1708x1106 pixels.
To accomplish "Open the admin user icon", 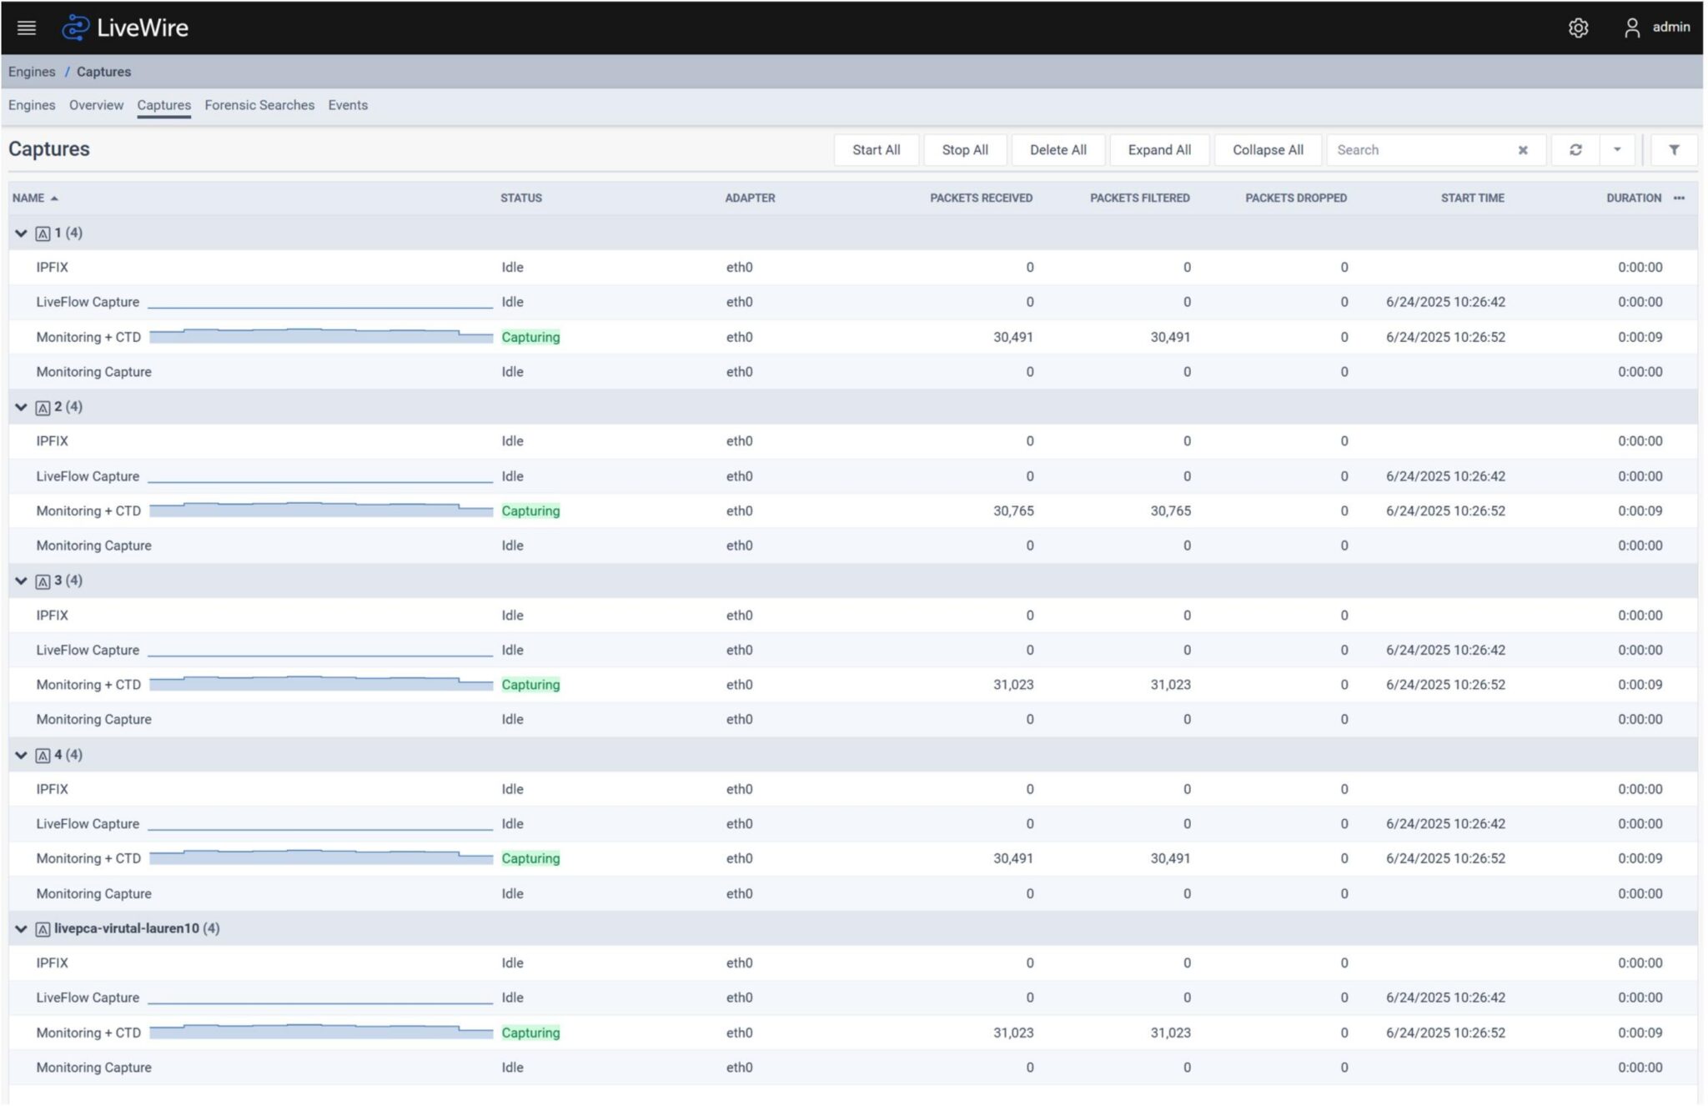I will coord(1632,28).
